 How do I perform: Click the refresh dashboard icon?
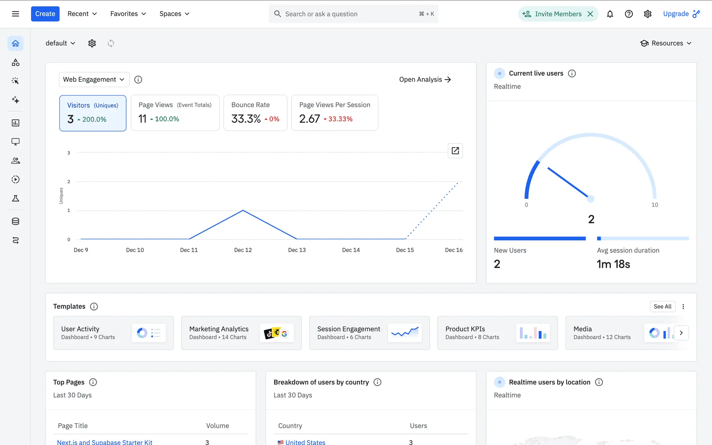(111, 43)
